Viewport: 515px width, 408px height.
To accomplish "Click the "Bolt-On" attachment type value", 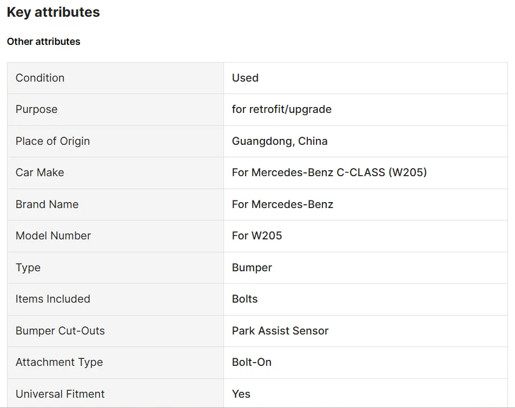I will [x=252, y=362].
